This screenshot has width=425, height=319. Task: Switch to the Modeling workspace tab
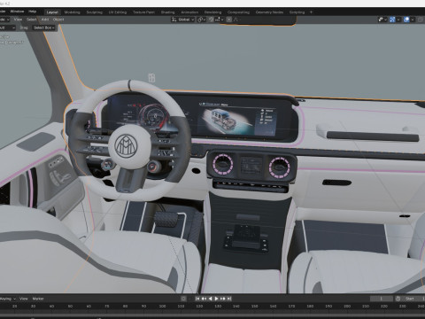(x=72, y=12)
